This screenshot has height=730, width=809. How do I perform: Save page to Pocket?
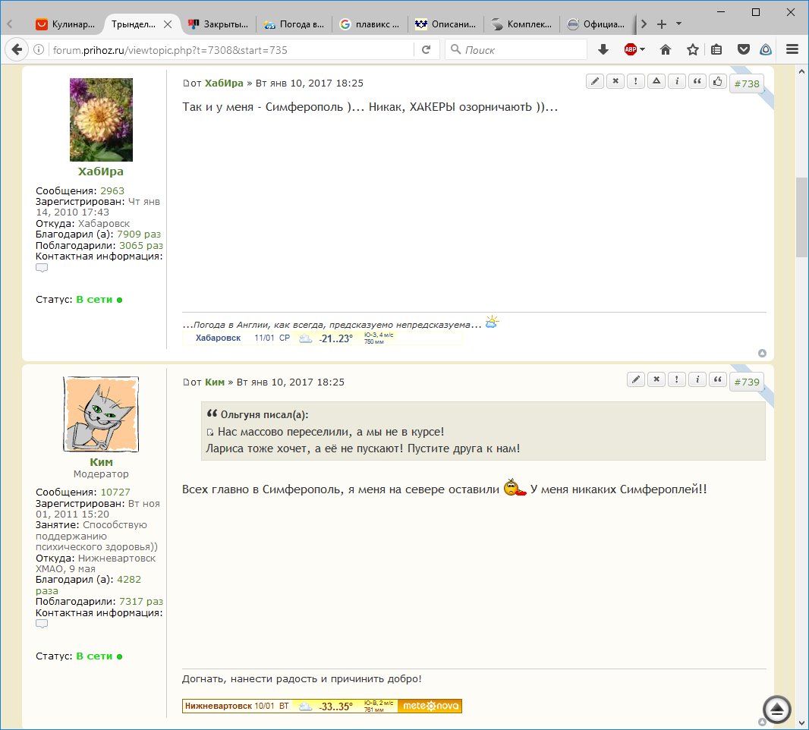click(x=744, y=50)
